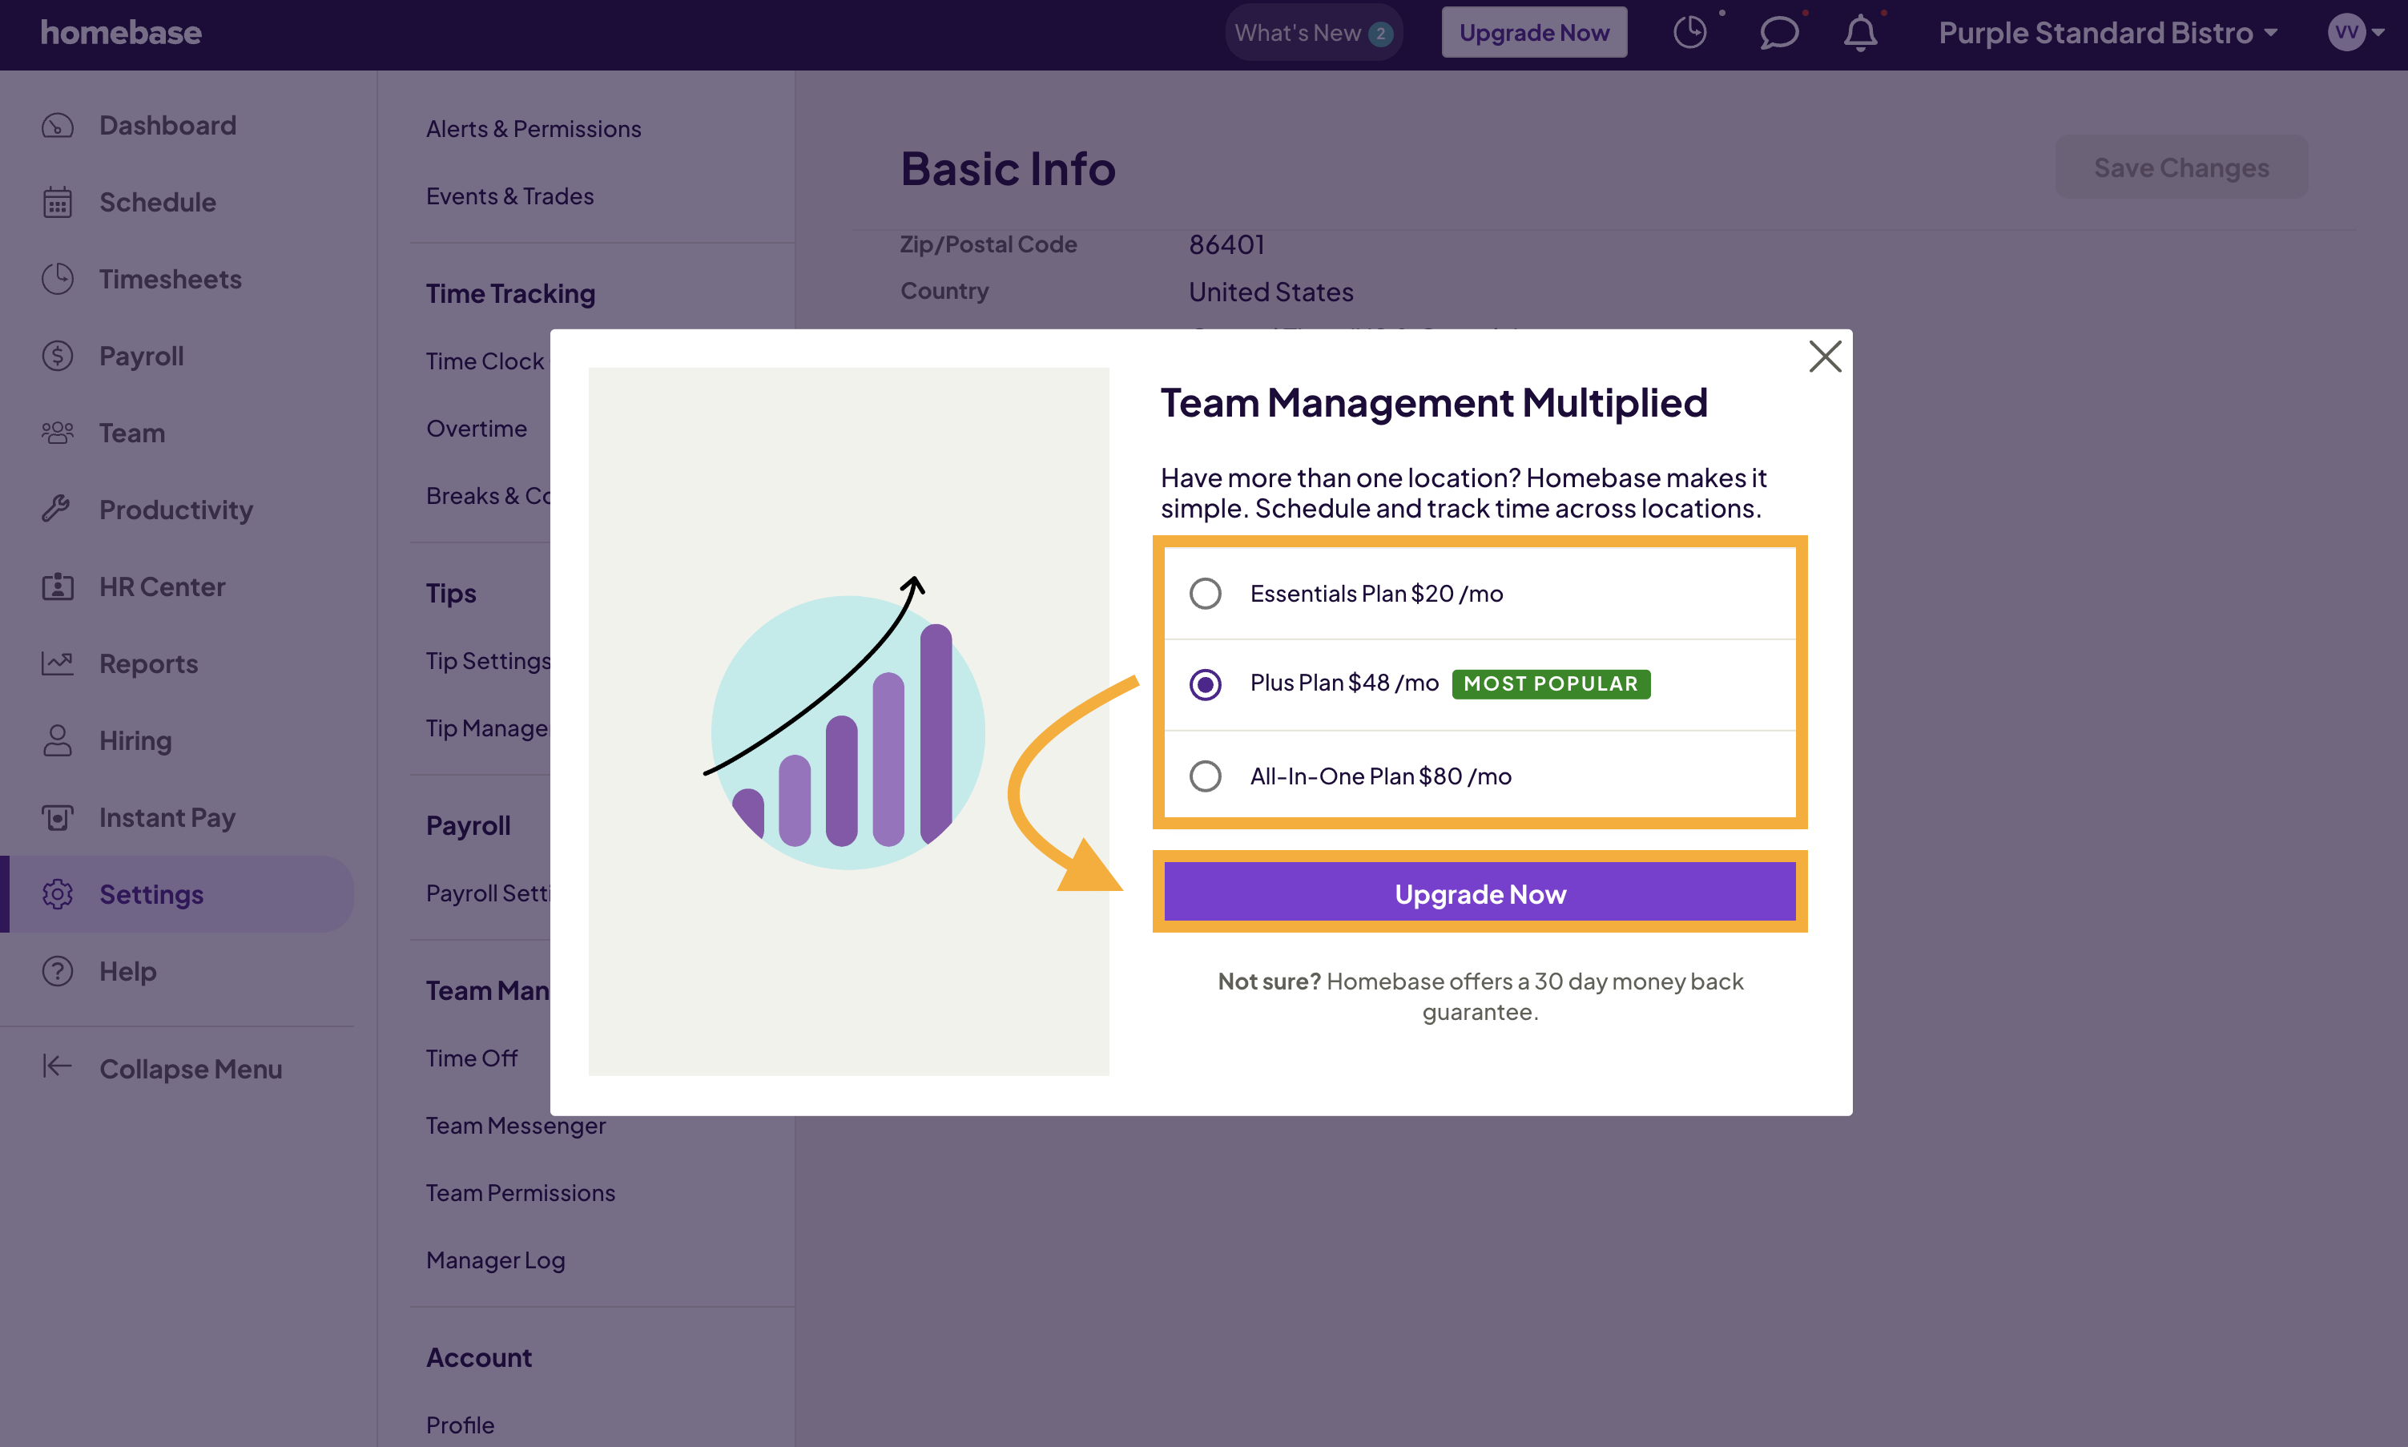Click the Help question mark icon
Screen dimensions: 2408x1447
coord(58,971)
